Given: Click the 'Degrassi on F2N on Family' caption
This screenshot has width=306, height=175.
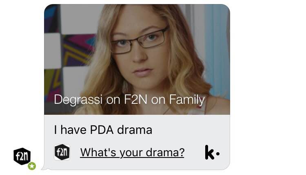Looking at the screenshot, I should 129,99.
